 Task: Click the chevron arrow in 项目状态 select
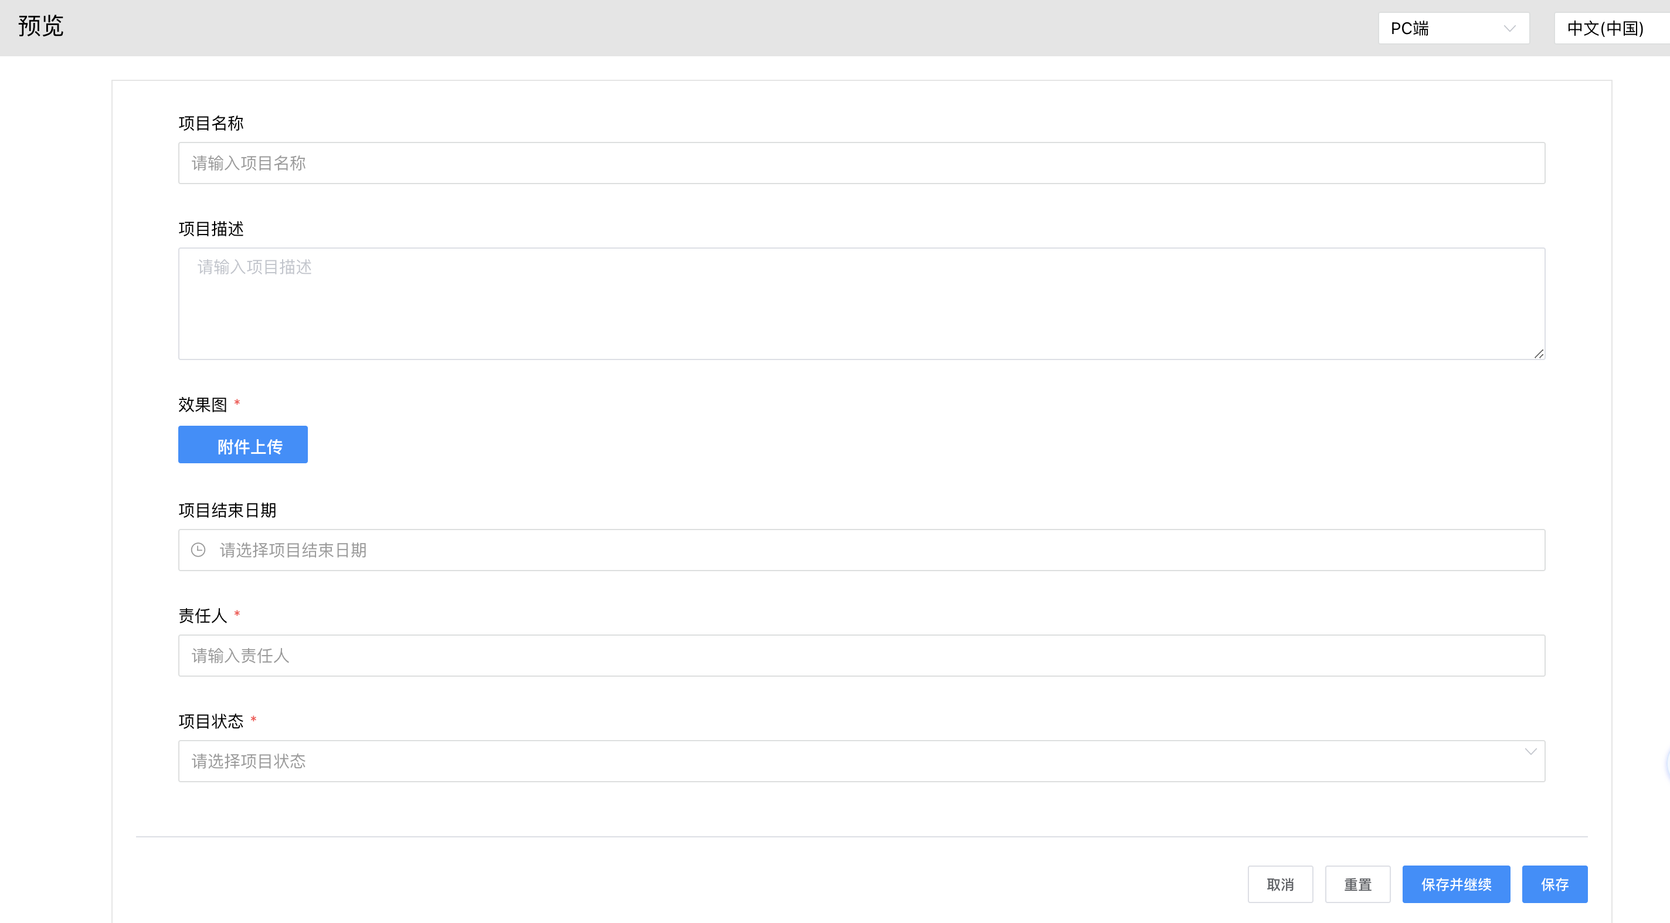pos(1530,752)
